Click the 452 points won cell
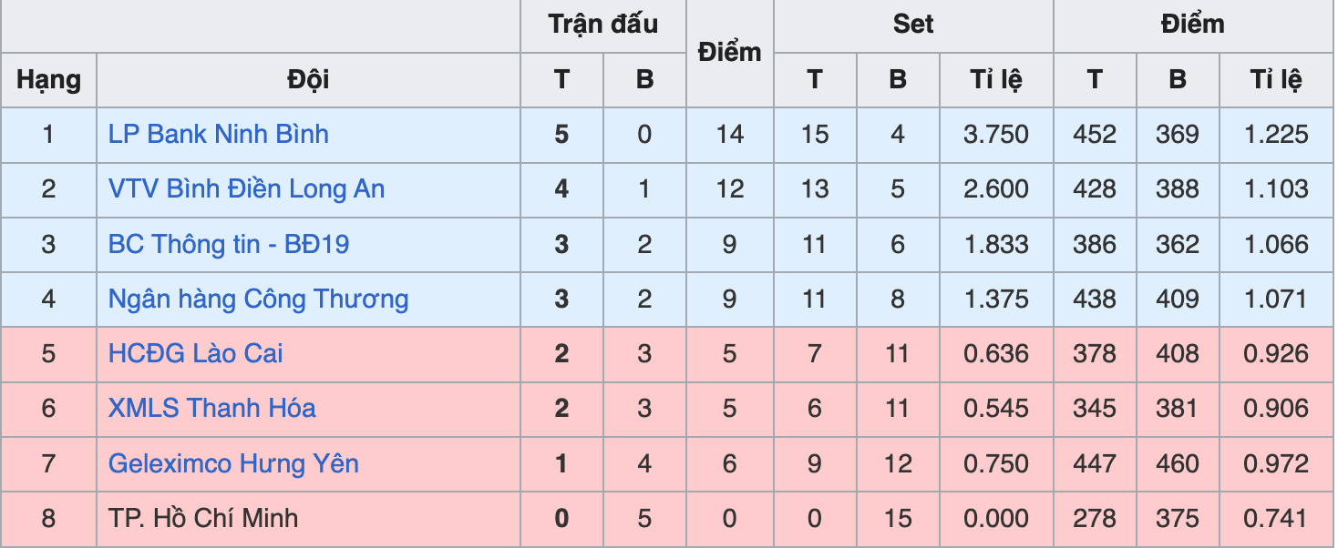The height and width of the screenshot is (548, 1338). (x=1094, y=135)
